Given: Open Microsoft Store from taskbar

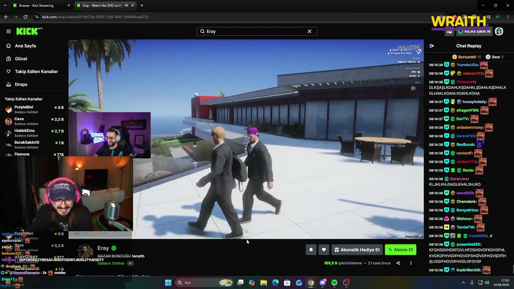Looking at the screenshot, I should pos(287,283).
